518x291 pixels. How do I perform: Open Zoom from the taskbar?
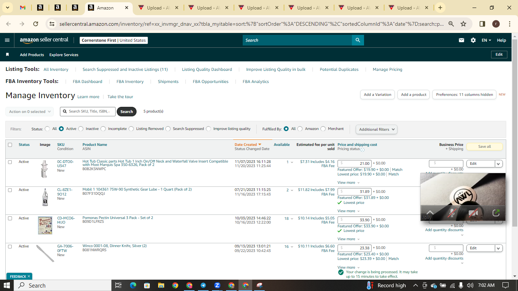pyautogui.click(x=217, y=285)
